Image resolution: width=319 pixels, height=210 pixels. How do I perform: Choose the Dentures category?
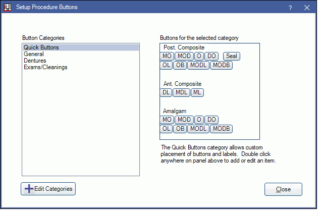(x=35, y=61)
